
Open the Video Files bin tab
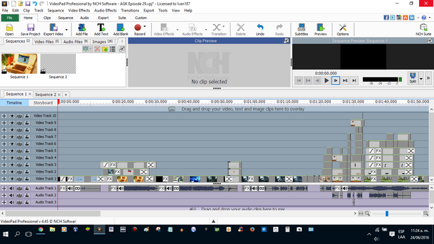click(x=47, y=41)
